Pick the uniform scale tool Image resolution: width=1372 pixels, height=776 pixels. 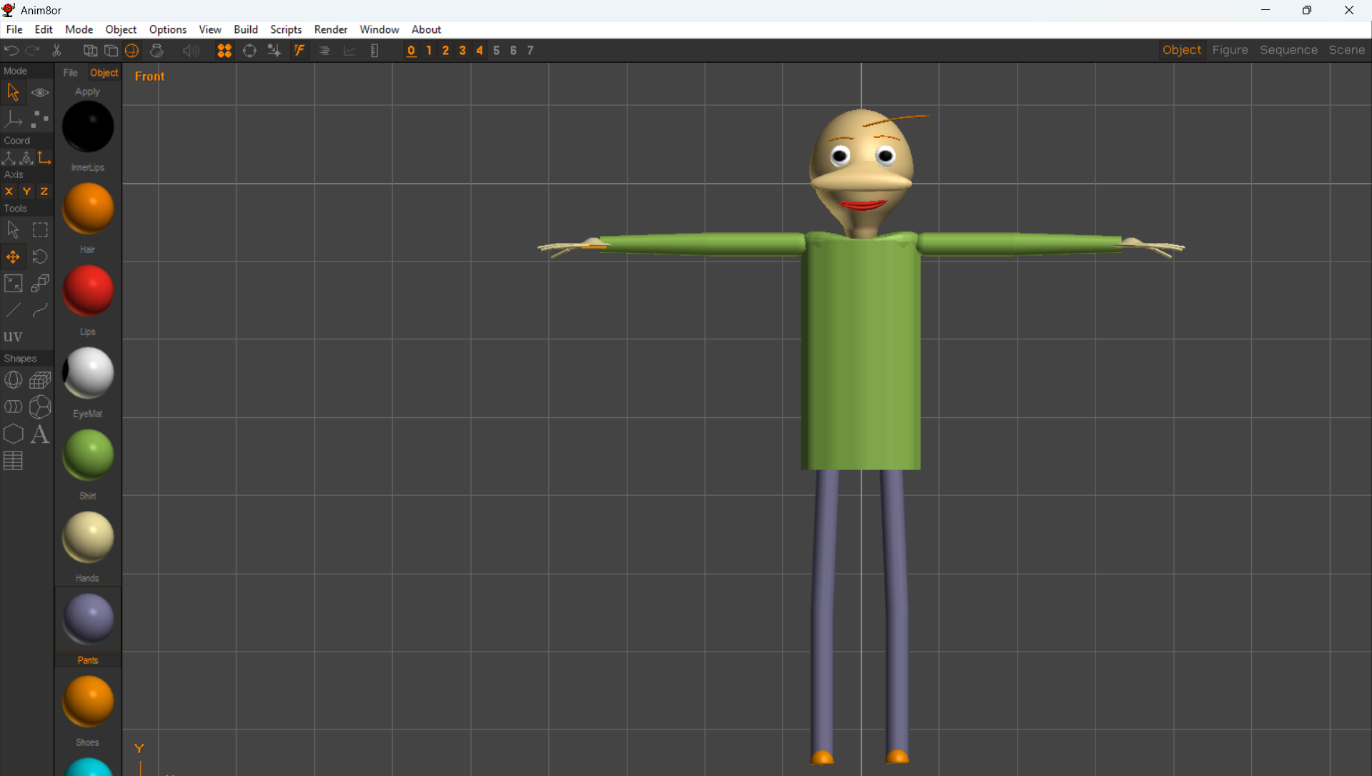(13, 284)
